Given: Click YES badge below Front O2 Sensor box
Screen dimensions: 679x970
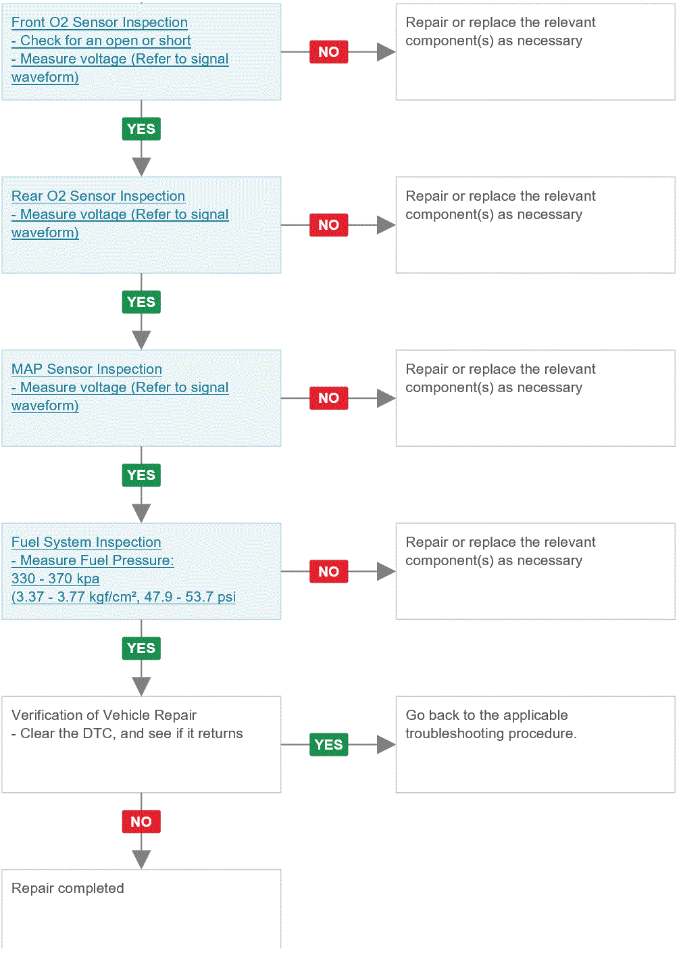Looking at the screenshot, I should tap(141, 128).
